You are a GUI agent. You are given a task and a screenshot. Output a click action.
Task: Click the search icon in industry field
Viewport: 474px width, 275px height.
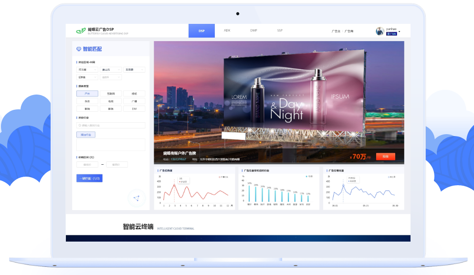coord(79,126)
